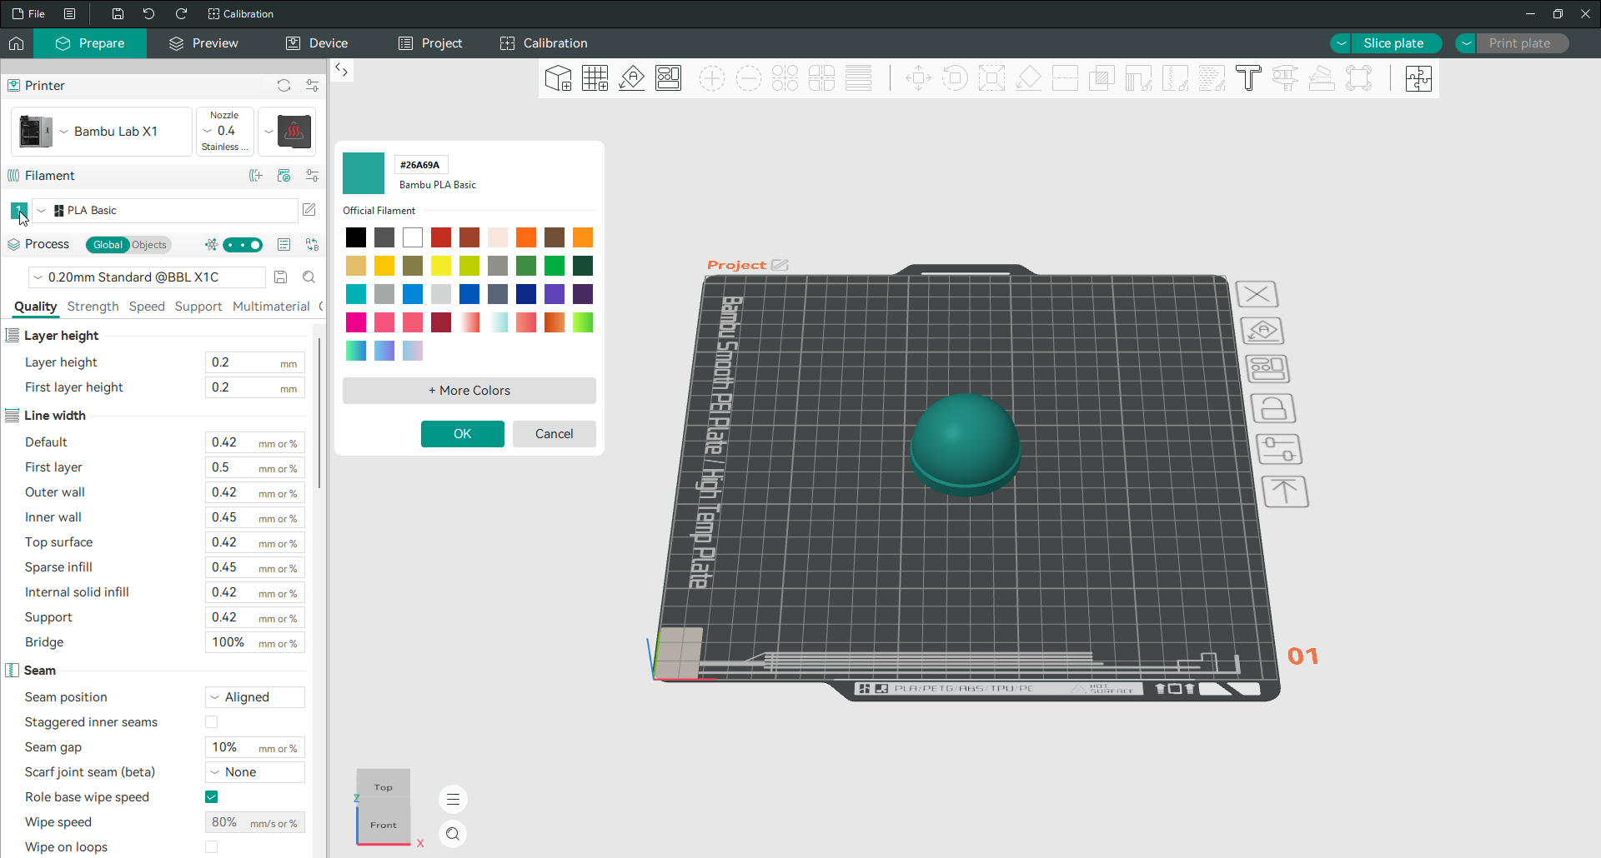This screenshot has height=858, width=1601.
Task: Open the Strength settings tab
Action: 93,307
